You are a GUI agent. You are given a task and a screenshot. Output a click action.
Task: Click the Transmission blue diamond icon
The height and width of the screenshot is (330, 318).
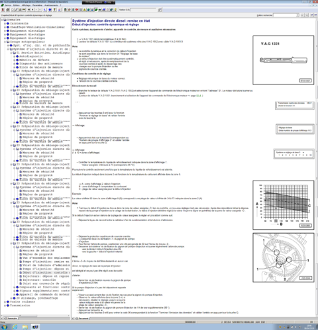coord(8,305)
